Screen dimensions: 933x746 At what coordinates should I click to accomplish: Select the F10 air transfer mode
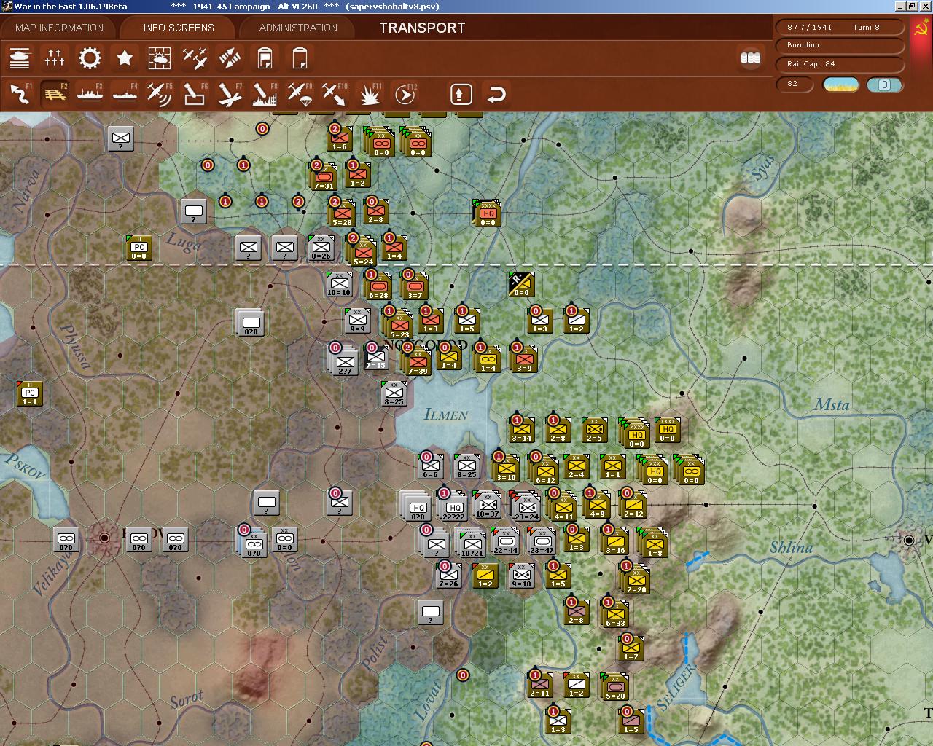(335, 94)
